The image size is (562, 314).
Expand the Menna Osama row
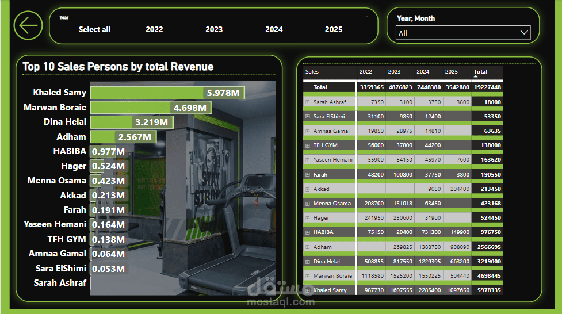tap(308, 204)
